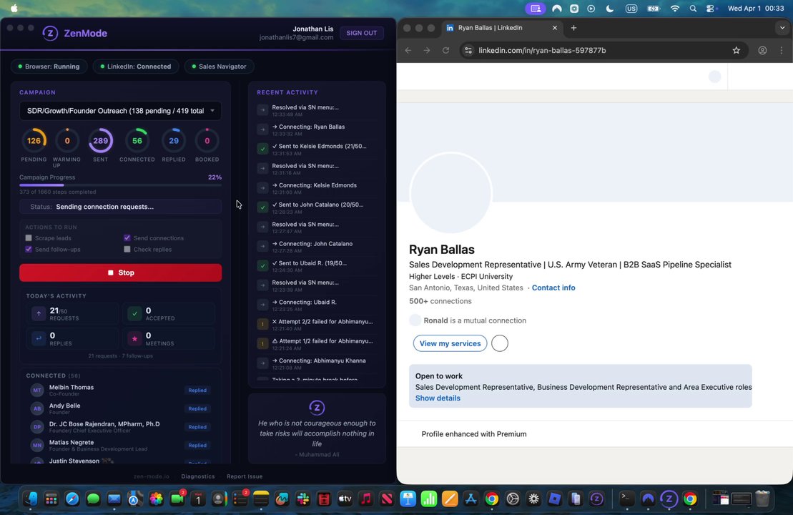Click the MT avatar beside Melbin Thomas

point(37,390)
